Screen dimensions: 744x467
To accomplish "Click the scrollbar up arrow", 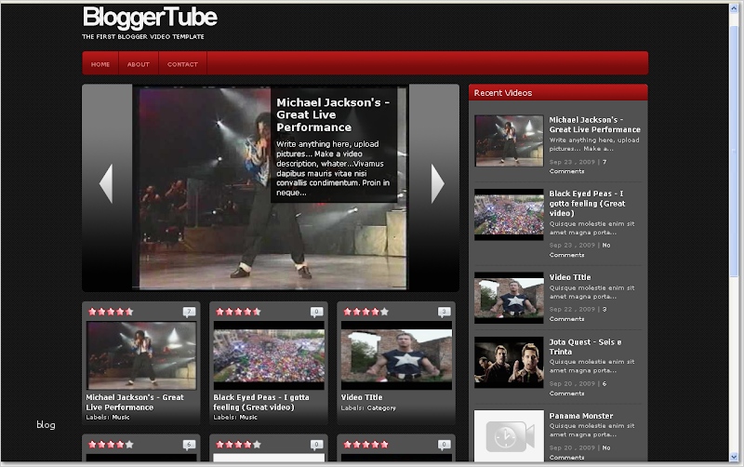I will 734,9.
